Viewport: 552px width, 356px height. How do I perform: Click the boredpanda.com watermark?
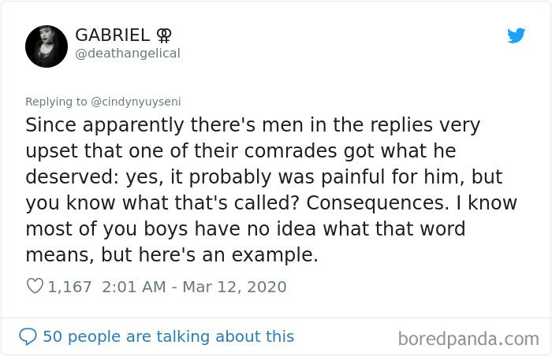(x=468, y=339)
